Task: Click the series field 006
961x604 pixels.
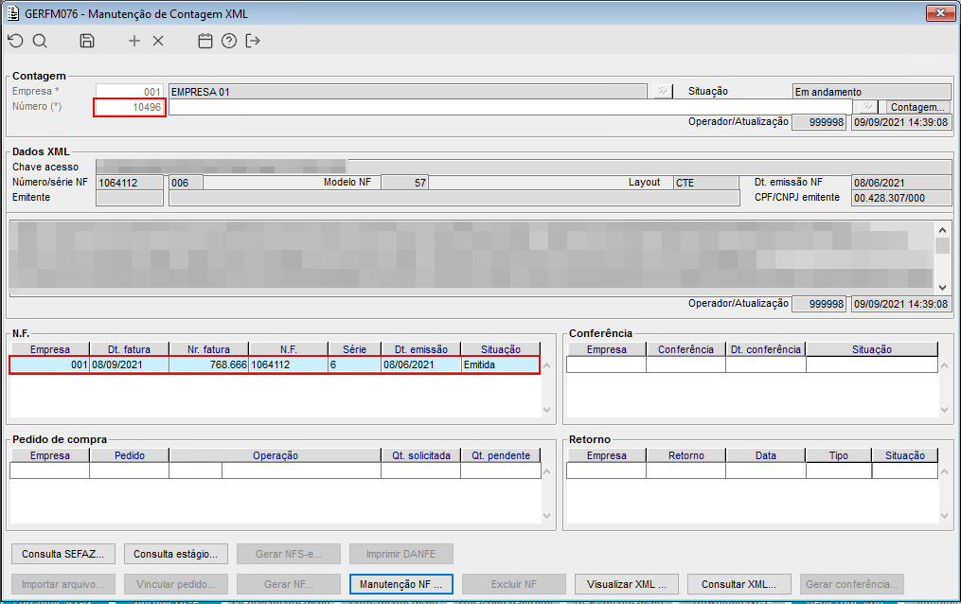Action: click(186, 183)
